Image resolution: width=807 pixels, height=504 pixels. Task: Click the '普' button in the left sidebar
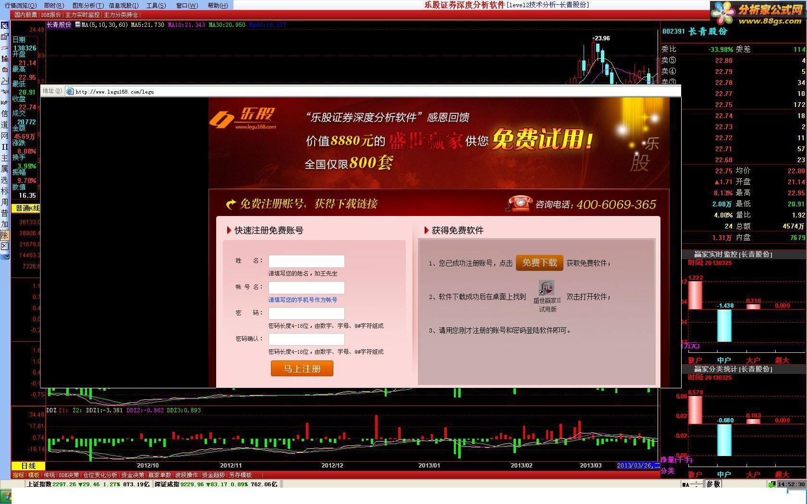coord(4,213)
